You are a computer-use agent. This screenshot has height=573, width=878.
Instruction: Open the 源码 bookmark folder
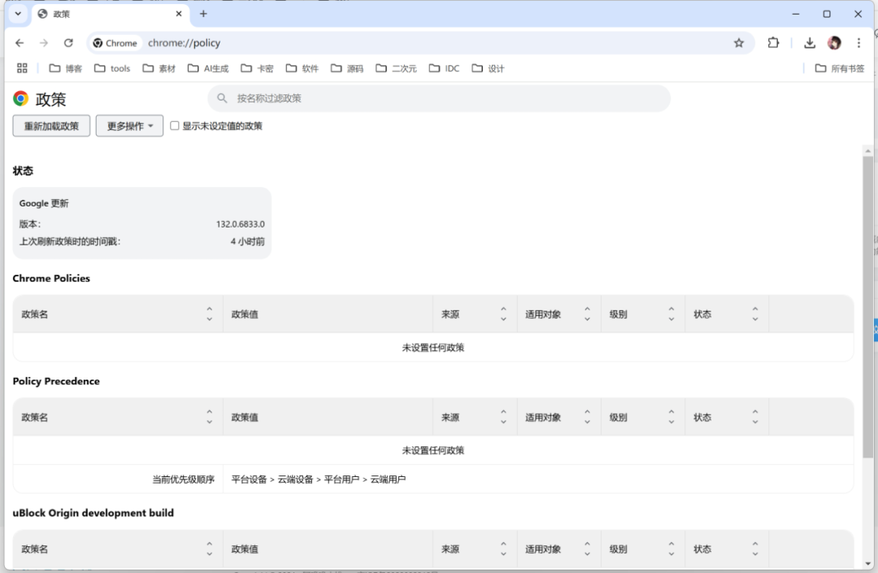(347, 68)
